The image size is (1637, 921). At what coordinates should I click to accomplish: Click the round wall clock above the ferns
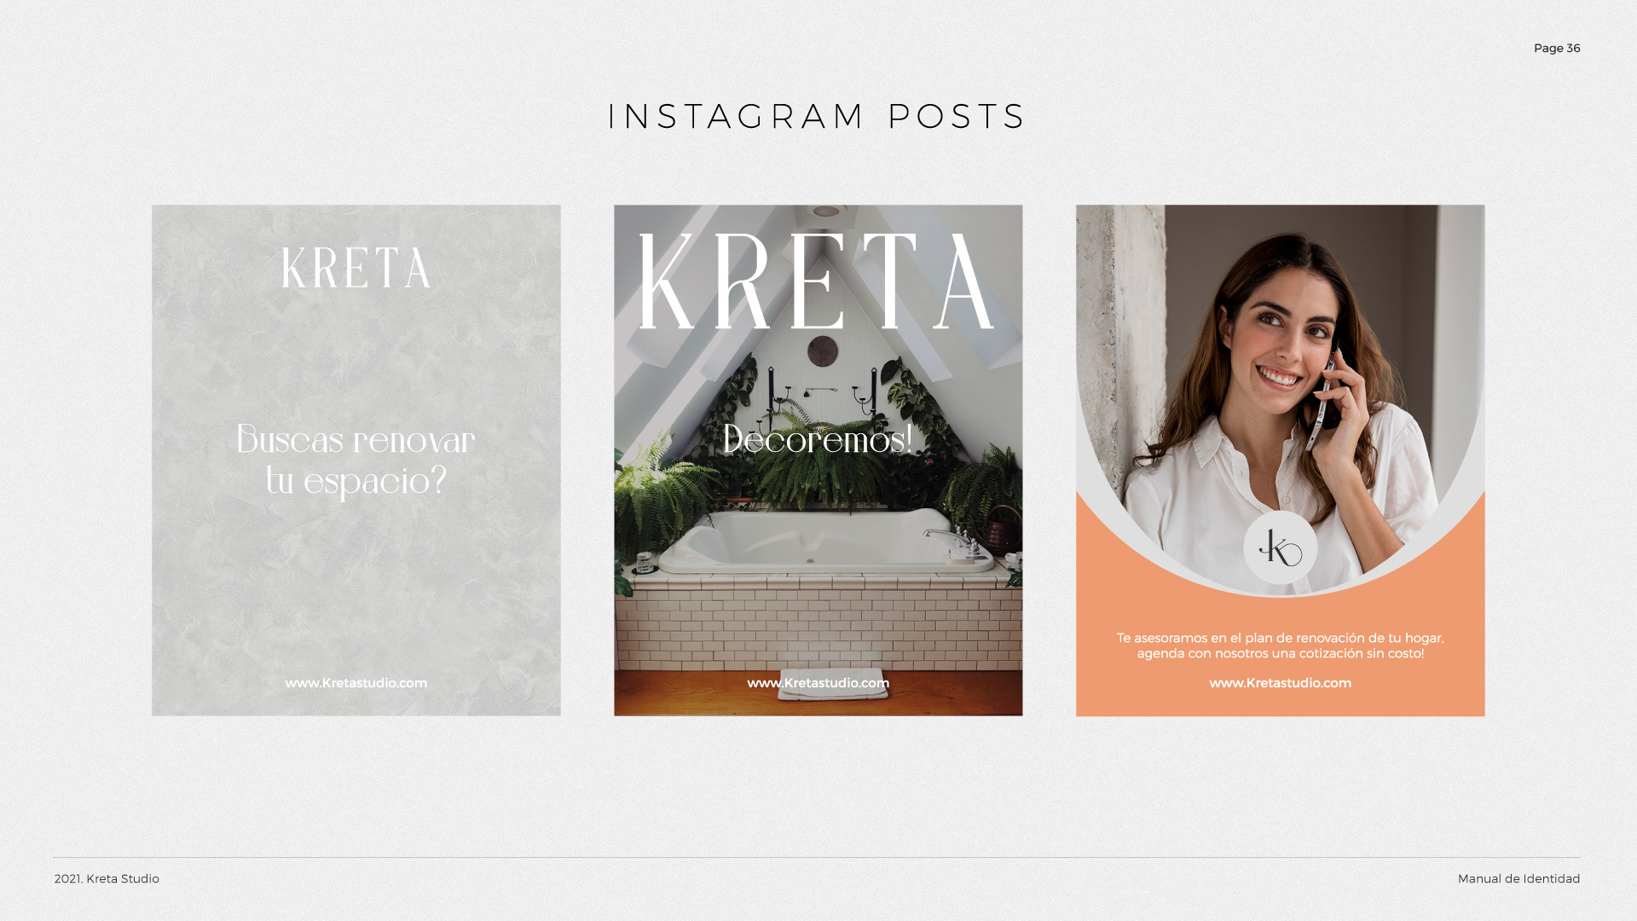[823, 350]
